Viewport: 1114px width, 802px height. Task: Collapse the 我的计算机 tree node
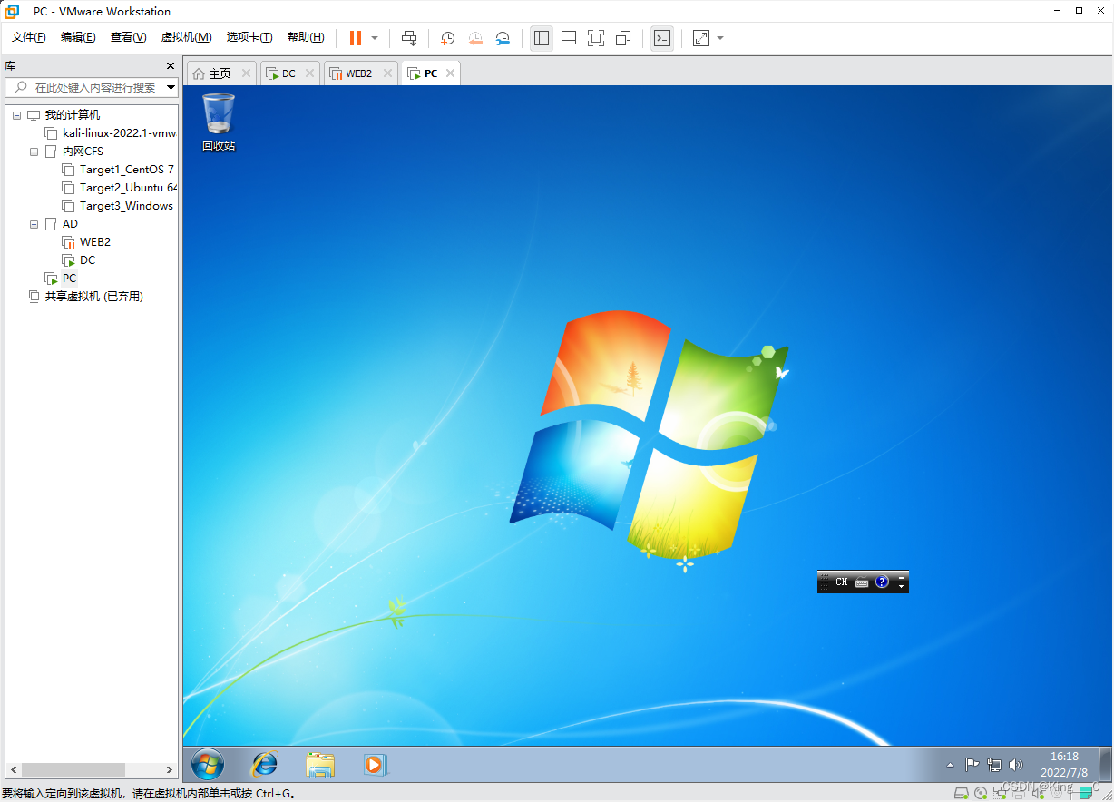16,115
